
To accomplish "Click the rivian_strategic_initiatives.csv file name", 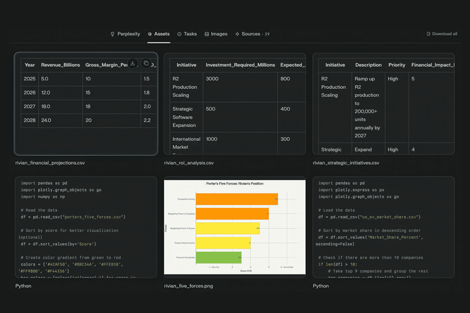I will coord(346,163).
